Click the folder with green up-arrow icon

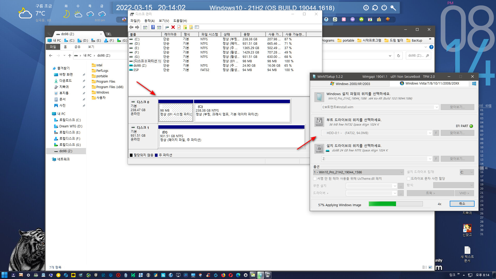(185, 27)
